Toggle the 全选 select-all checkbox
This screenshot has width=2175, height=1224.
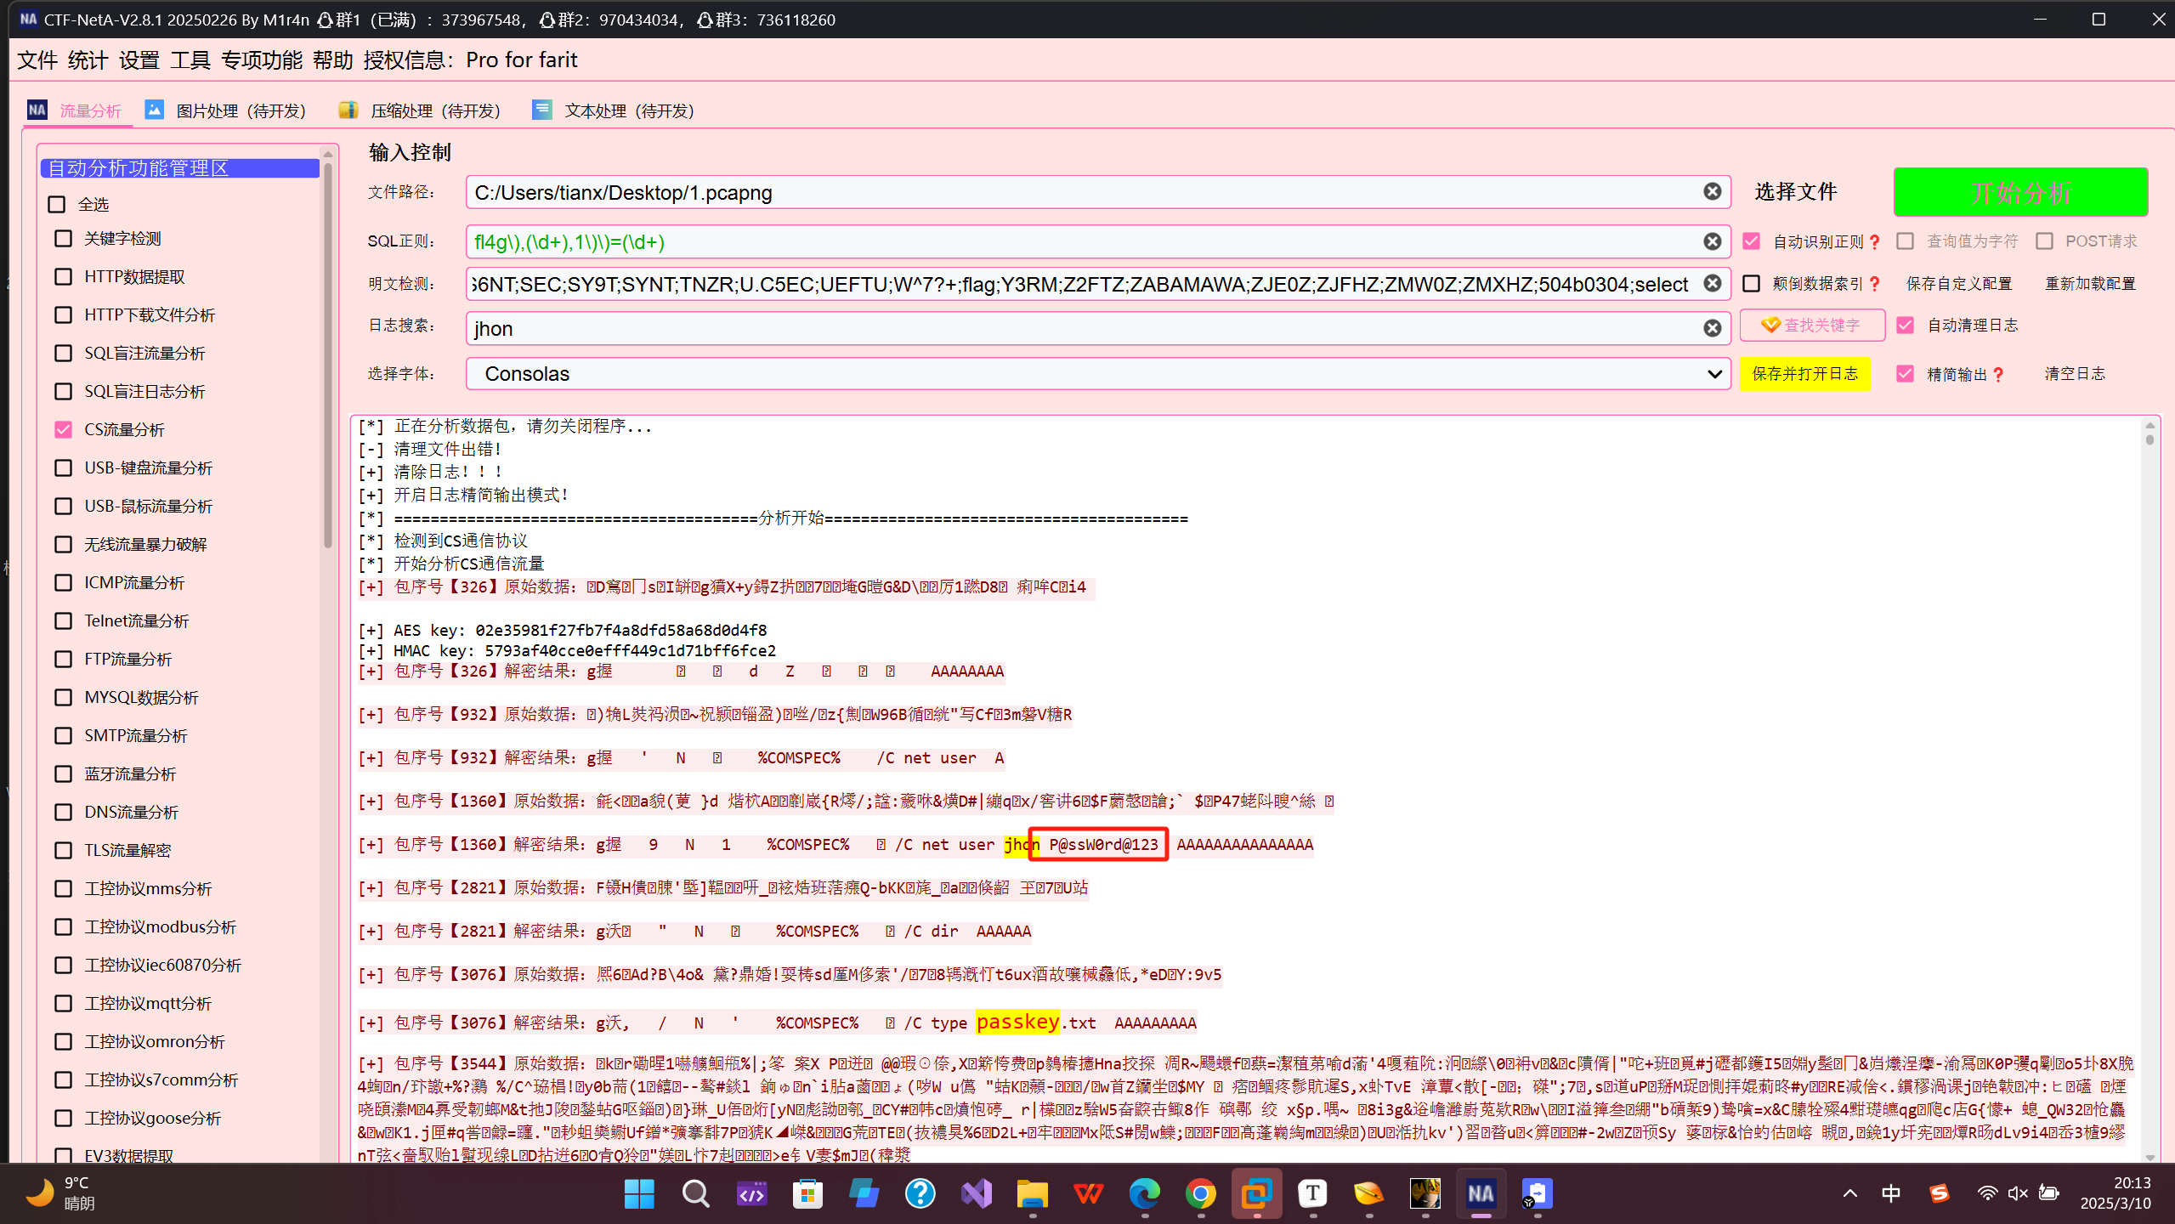pos(56,204)
